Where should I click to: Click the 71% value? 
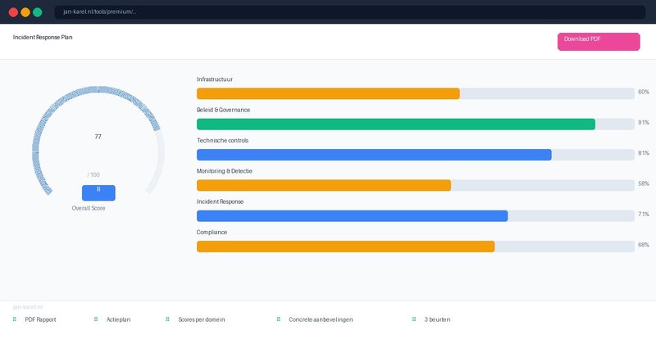(x=644, y=214)
